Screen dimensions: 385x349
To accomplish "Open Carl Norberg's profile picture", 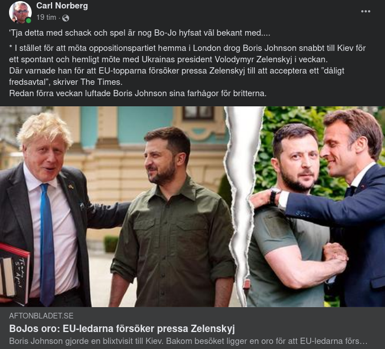I will click(20, 12).
